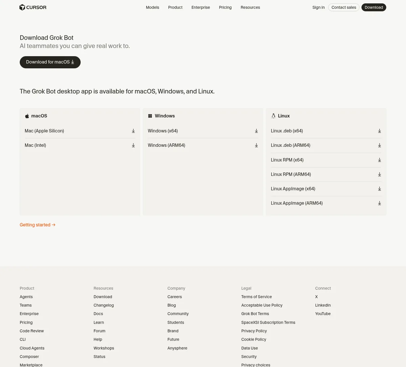Open the Pricing nav item in header
This screenshot has height=367, width=406.
tap(225, 7)
